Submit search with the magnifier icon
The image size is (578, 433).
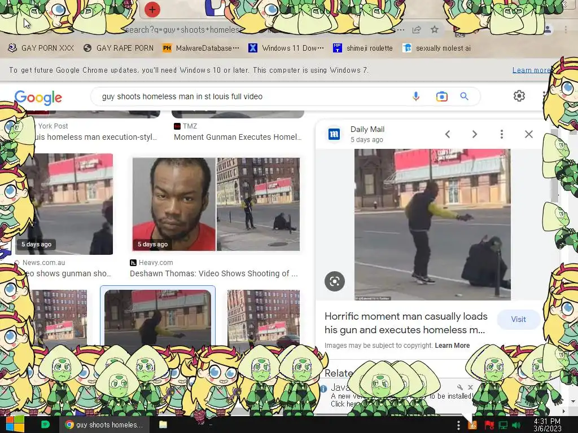pyautogui.click(x=464, y=96)
